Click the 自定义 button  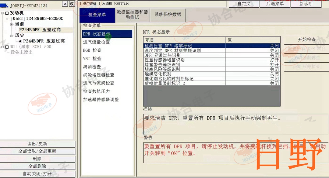pyautogui.click(x=244, y=4)
